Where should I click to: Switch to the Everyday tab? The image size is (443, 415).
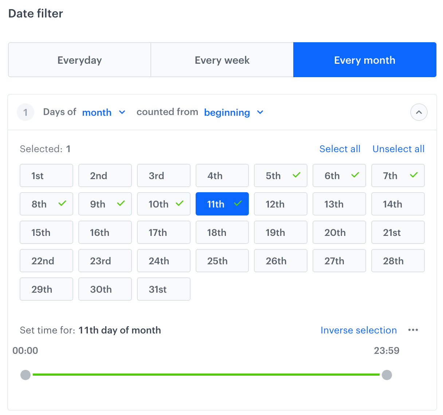coord(79,60)
